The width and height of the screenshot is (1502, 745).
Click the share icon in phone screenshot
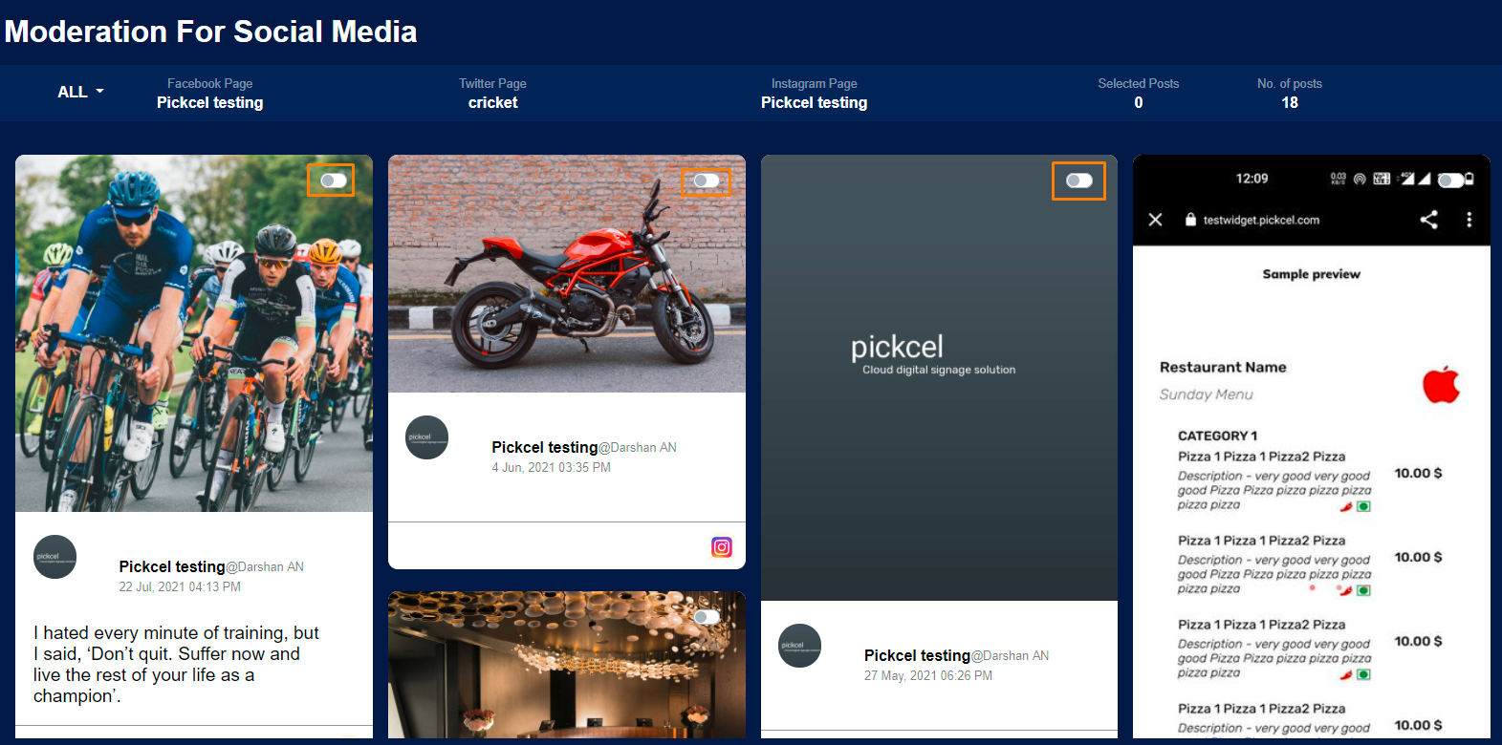click(x=1428, y=220)
